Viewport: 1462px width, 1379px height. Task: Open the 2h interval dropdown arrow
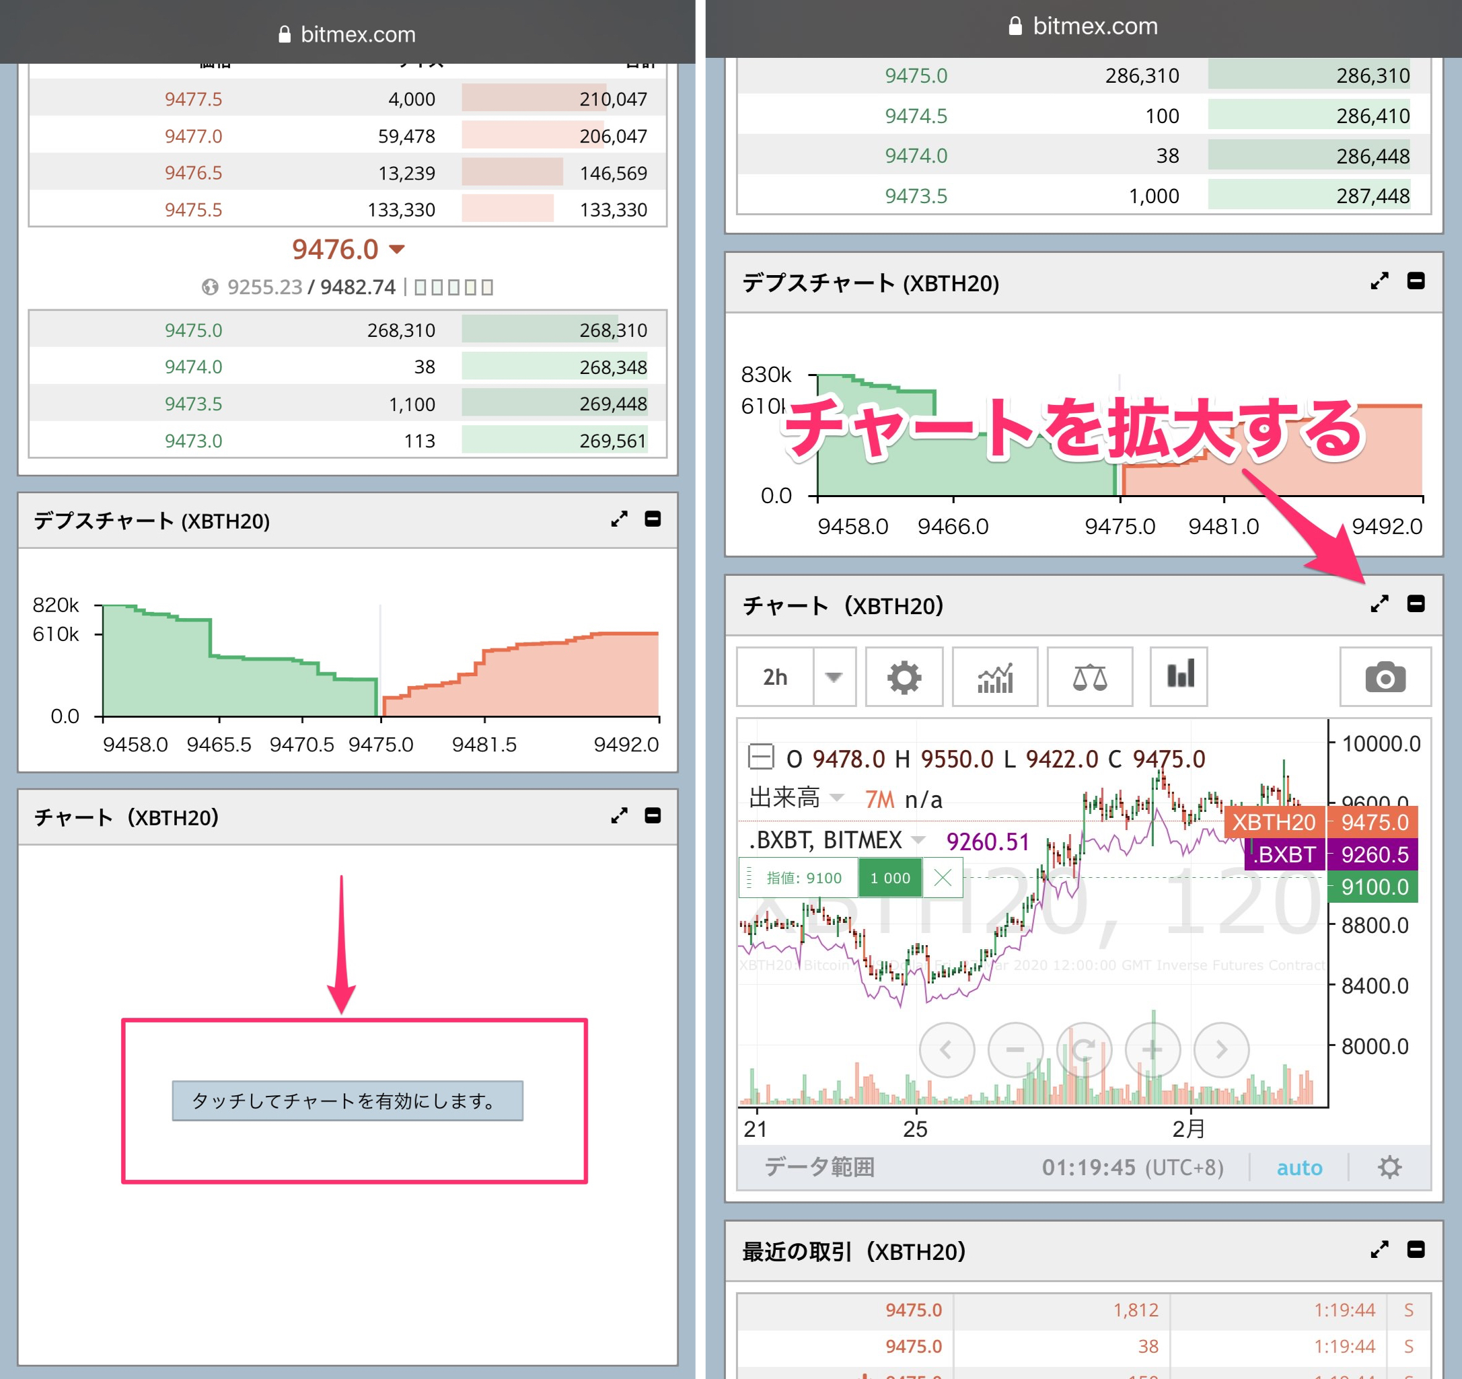pyautogui.click(x=833, y=677)
